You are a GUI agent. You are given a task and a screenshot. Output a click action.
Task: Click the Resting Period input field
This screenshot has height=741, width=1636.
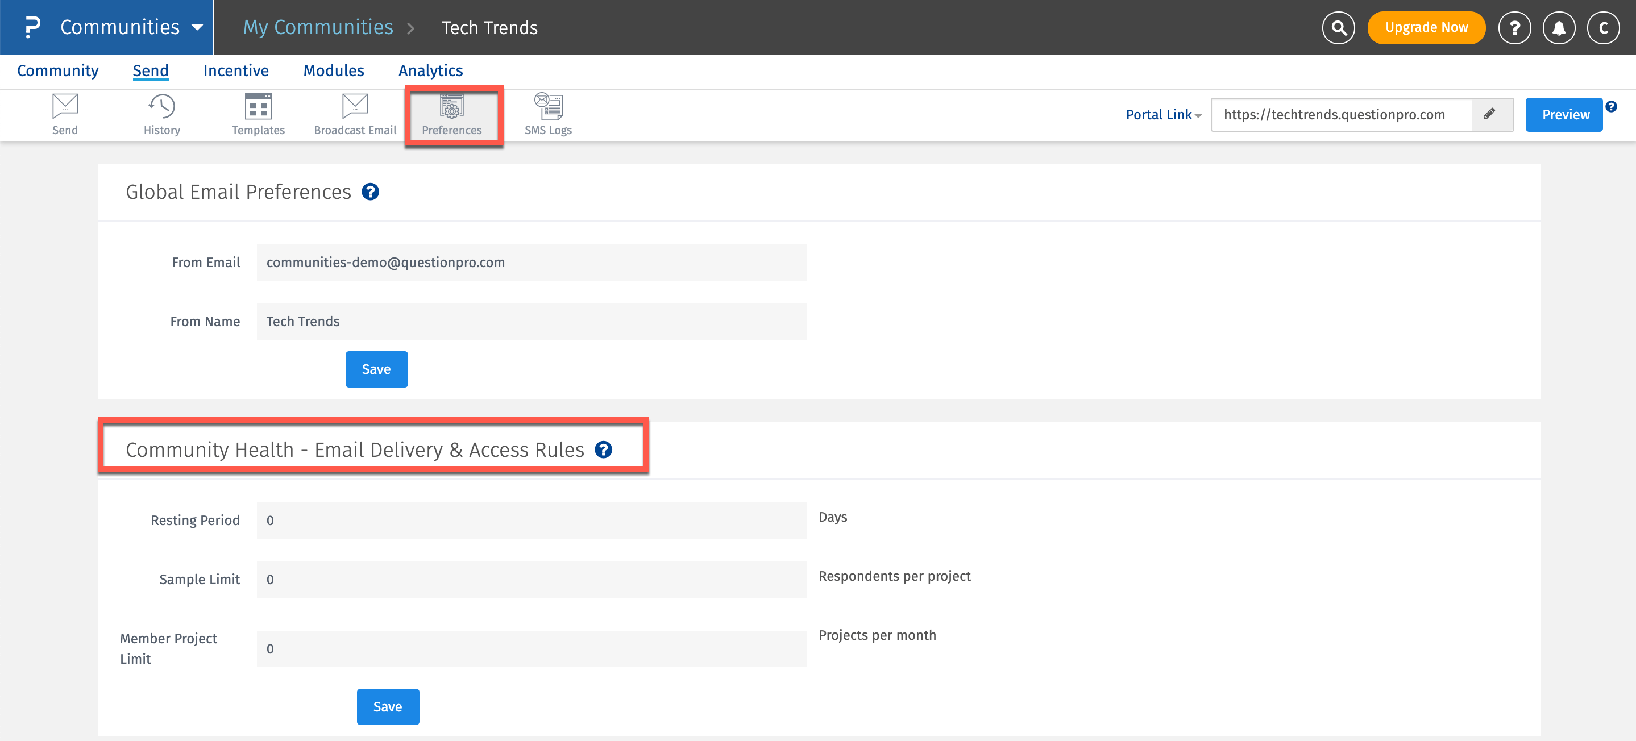tap(532, 520)
